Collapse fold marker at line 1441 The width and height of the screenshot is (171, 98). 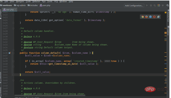[x=13, y=67]
